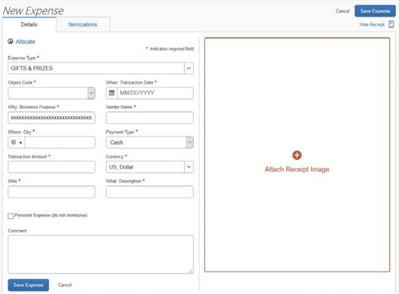
Task: Expand the Expense Type dropdown
Action: (189, 69)
